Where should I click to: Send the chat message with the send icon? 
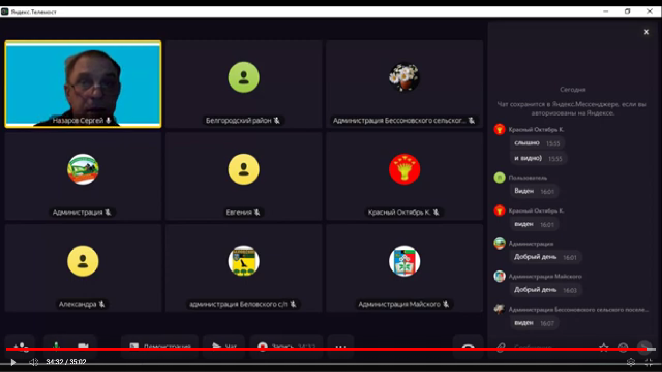point(644,346)
